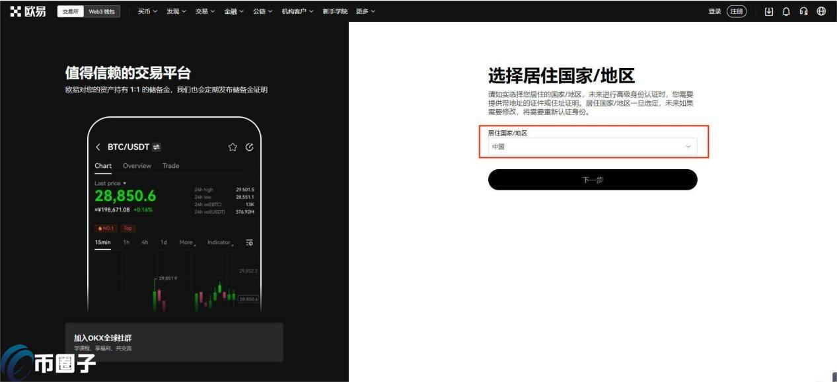Viewport: 837px width, 382px height.
Task: Click the 下一步 next step button
Action: point(593,180)
